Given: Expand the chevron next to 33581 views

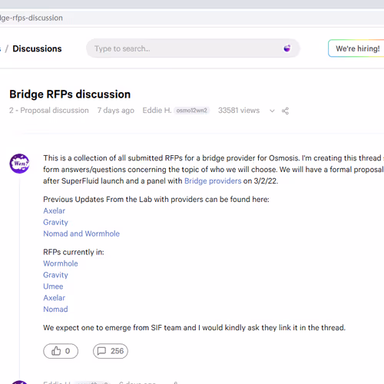Looking at the screenshot, I should point(272,111).
